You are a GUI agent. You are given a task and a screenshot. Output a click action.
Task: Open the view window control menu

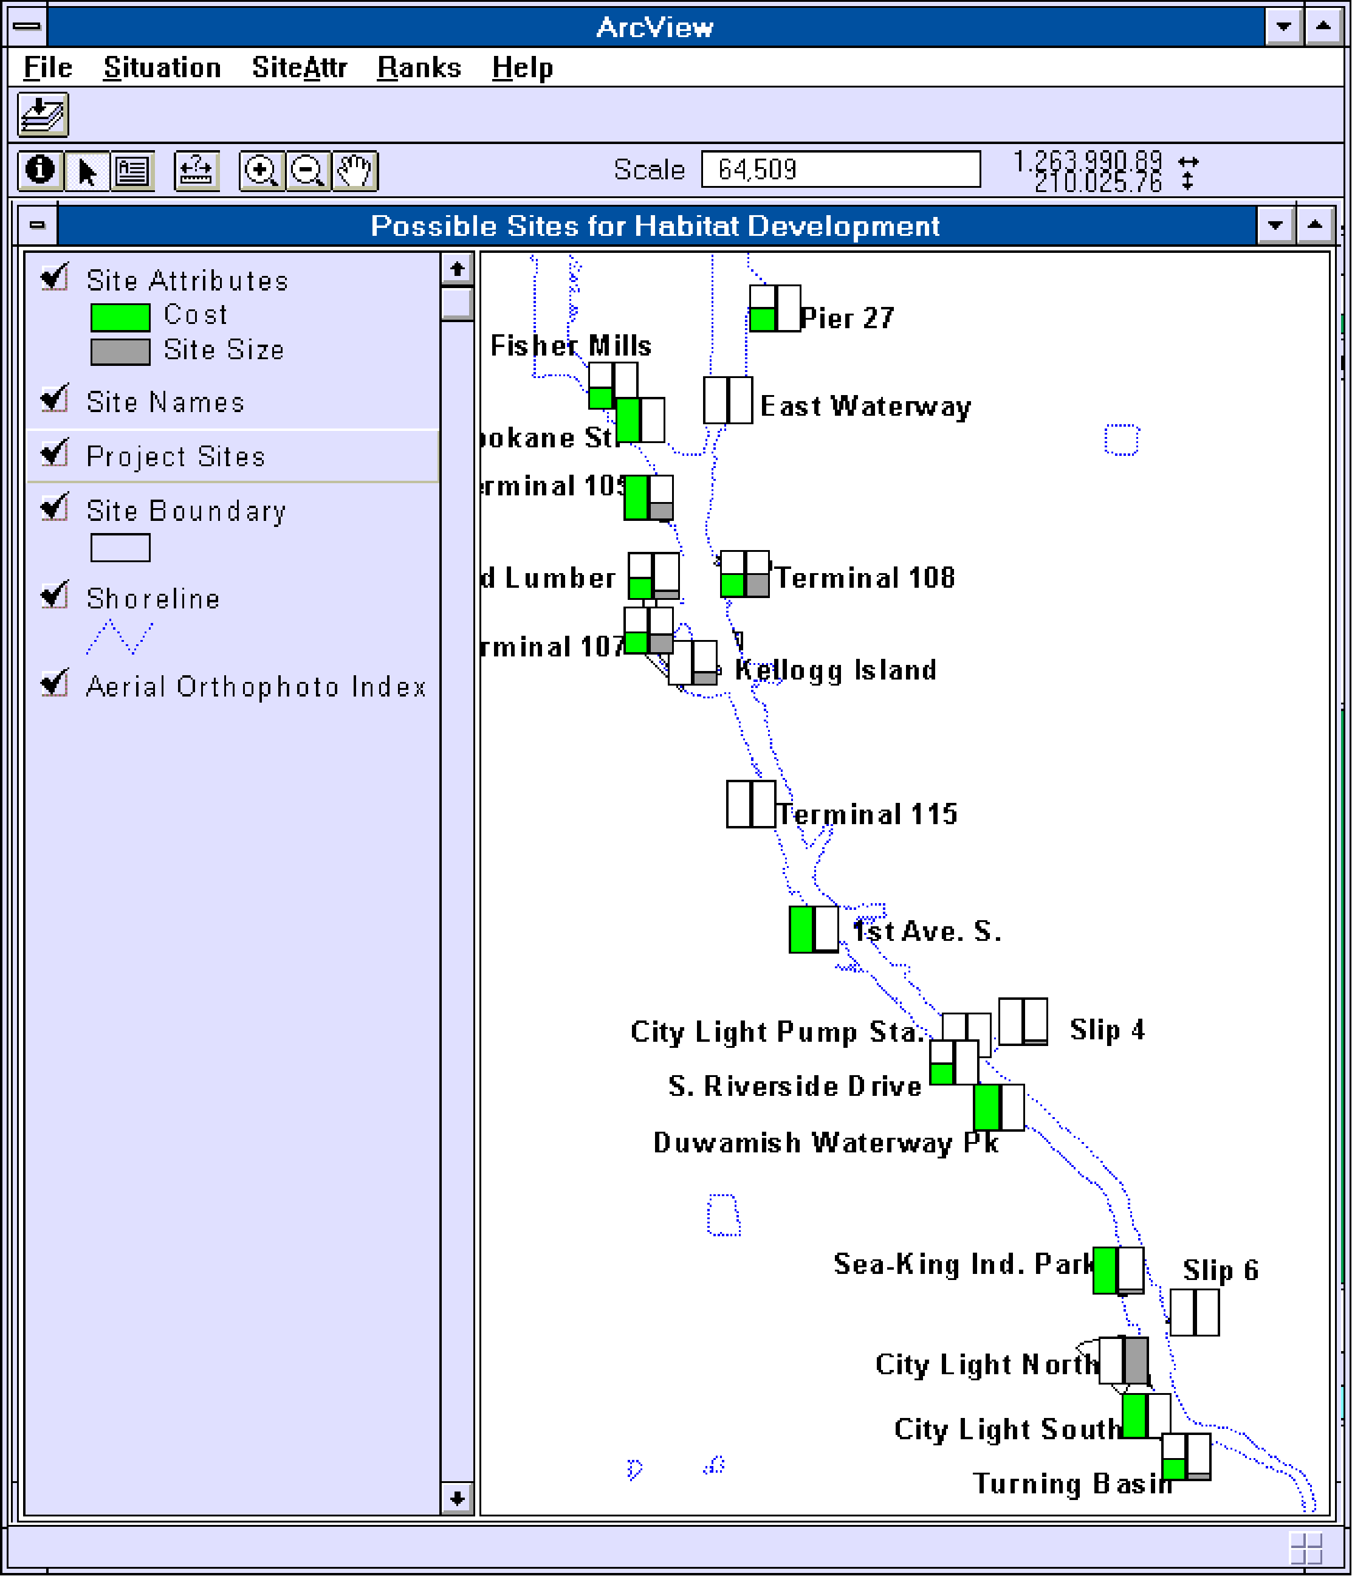coord(37,225)
